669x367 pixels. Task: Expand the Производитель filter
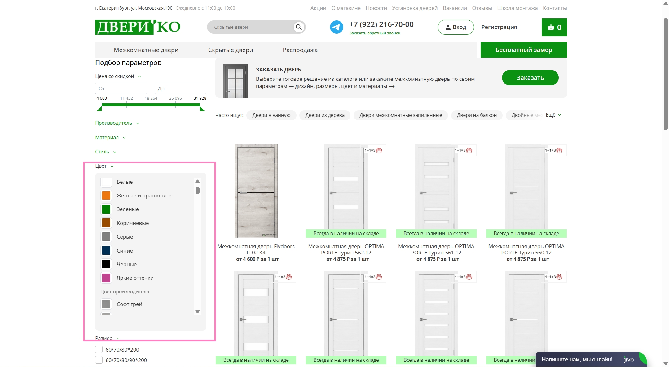point(117,123)
